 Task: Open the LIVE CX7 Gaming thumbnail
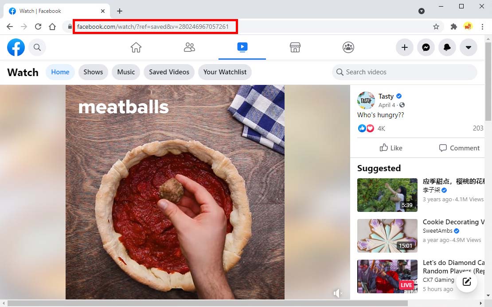(x=387, y=276)
